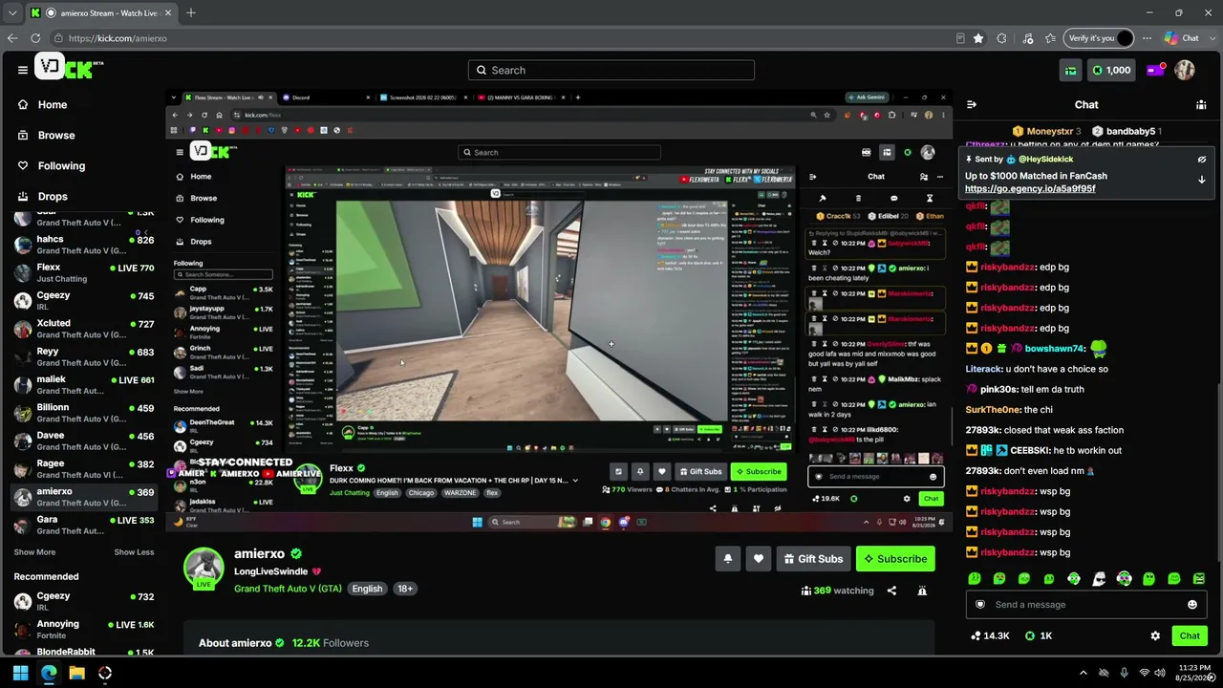Image resolution: width=1223 pixels, height=688 pixels.
Task: Insert the white sunglasses emote
Action: point(1099,578)
